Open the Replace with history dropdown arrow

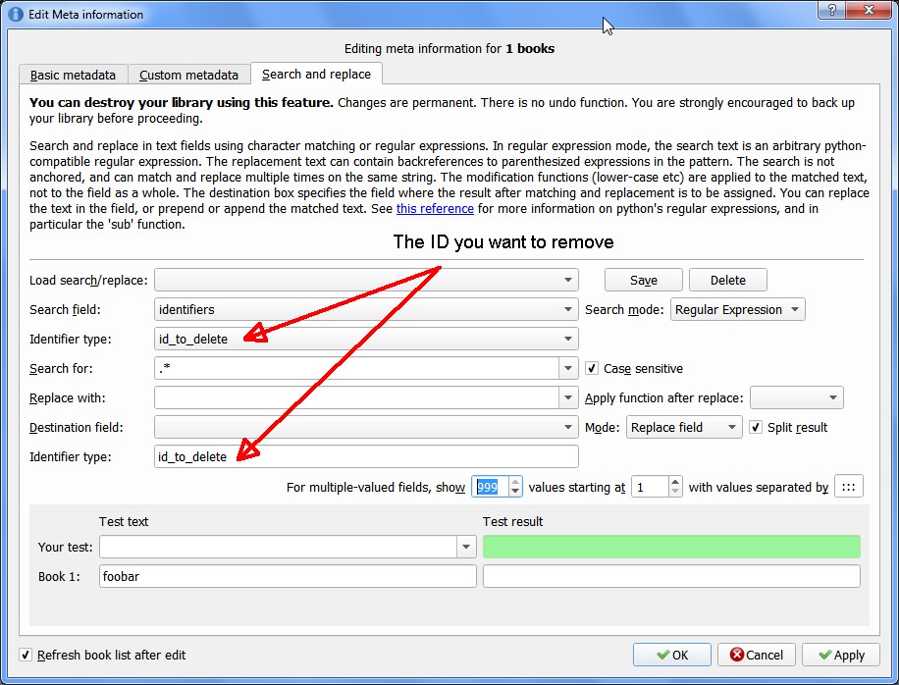pyautogui.click(x=568, y=397)
